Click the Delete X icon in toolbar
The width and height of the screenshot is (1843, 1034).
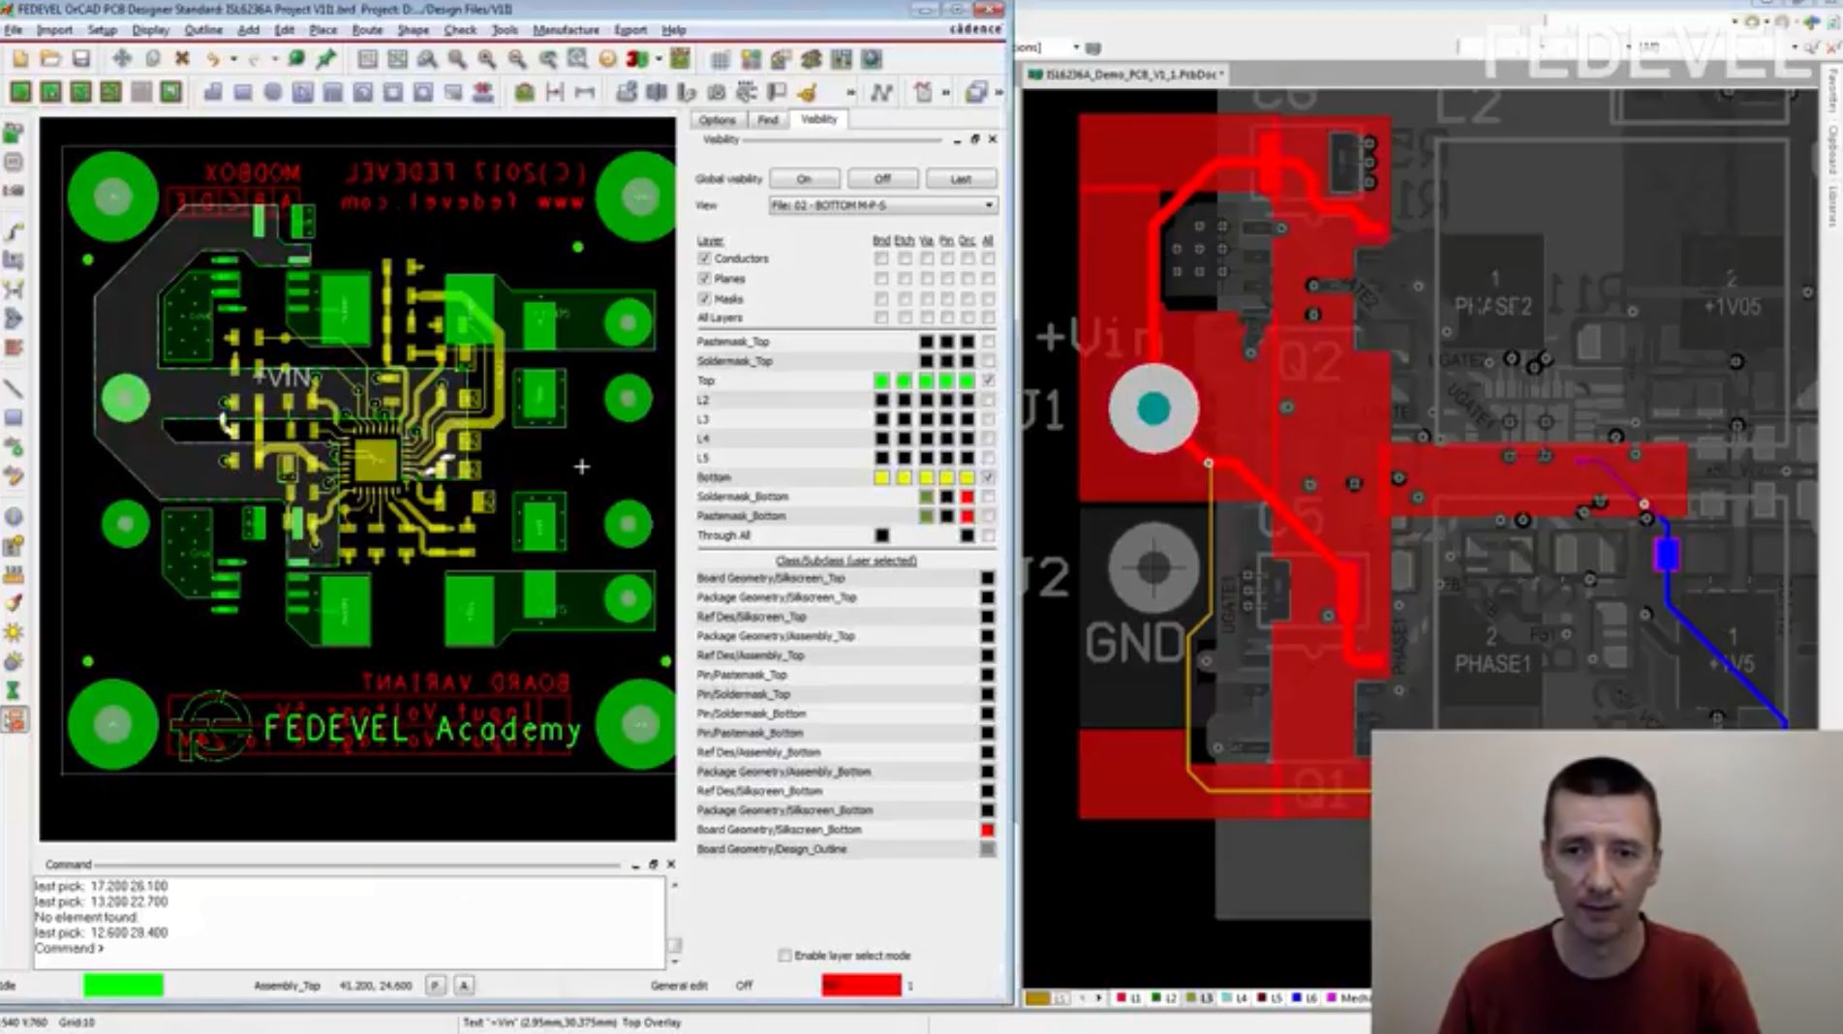[x=181, y=59]
